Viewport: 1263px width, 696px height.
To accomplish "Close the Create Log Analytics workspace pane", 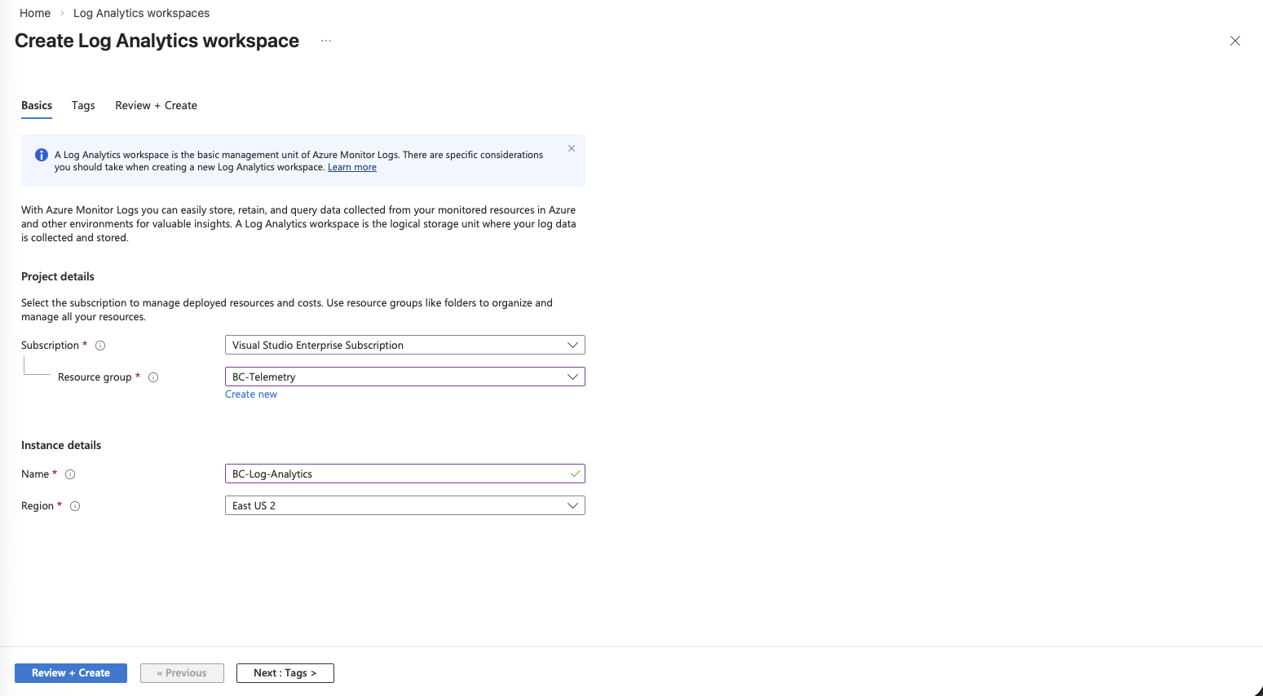I will (x=1234, y=41).
